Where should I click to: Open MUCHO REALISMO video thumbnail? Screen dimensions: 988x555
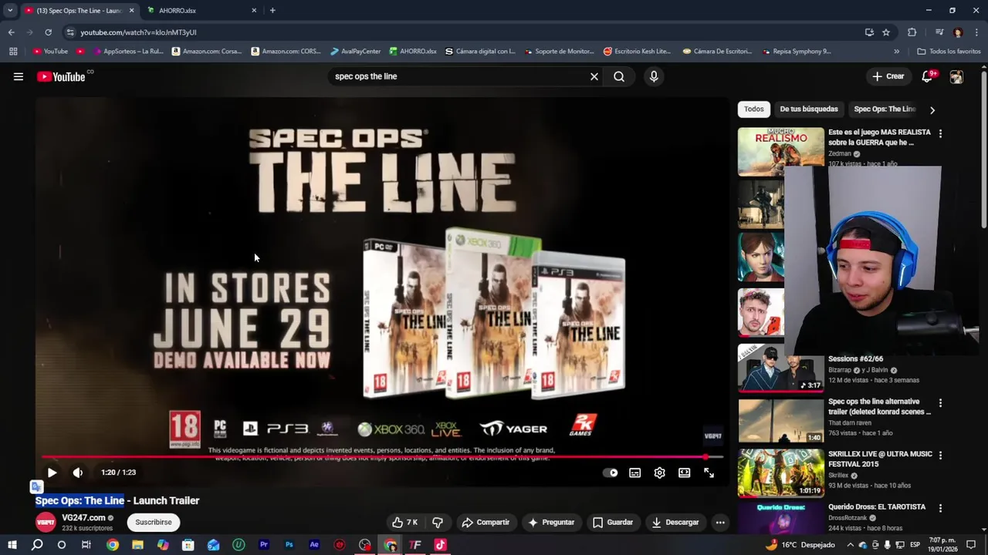click(x=780, y=152)
